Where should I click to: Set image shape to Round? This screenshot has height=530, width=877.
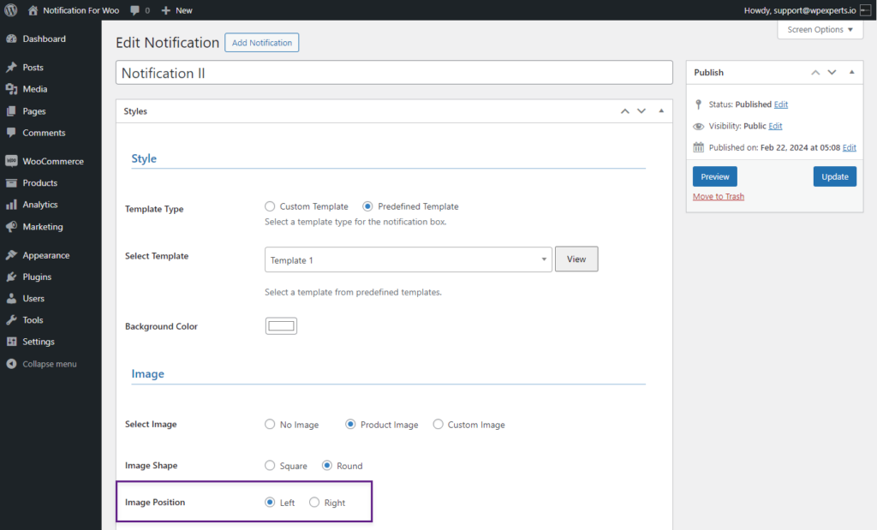pos(327,465)
